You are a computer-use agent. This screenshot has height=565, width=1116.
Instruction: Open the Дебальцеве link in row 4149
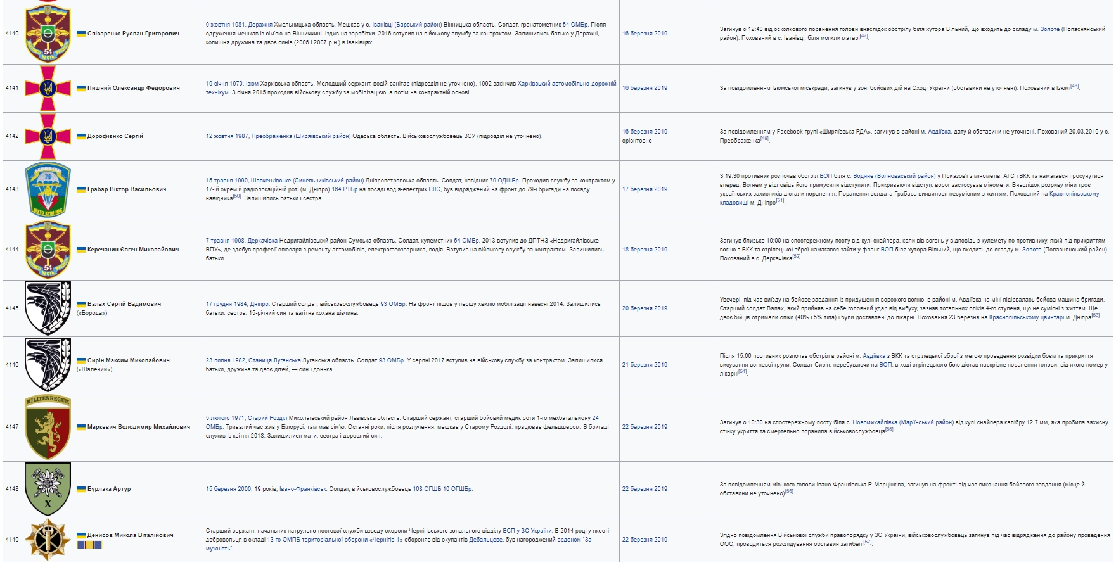[x=486, y=540]
